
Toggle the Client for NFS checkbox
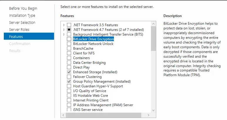coord(69,53)
